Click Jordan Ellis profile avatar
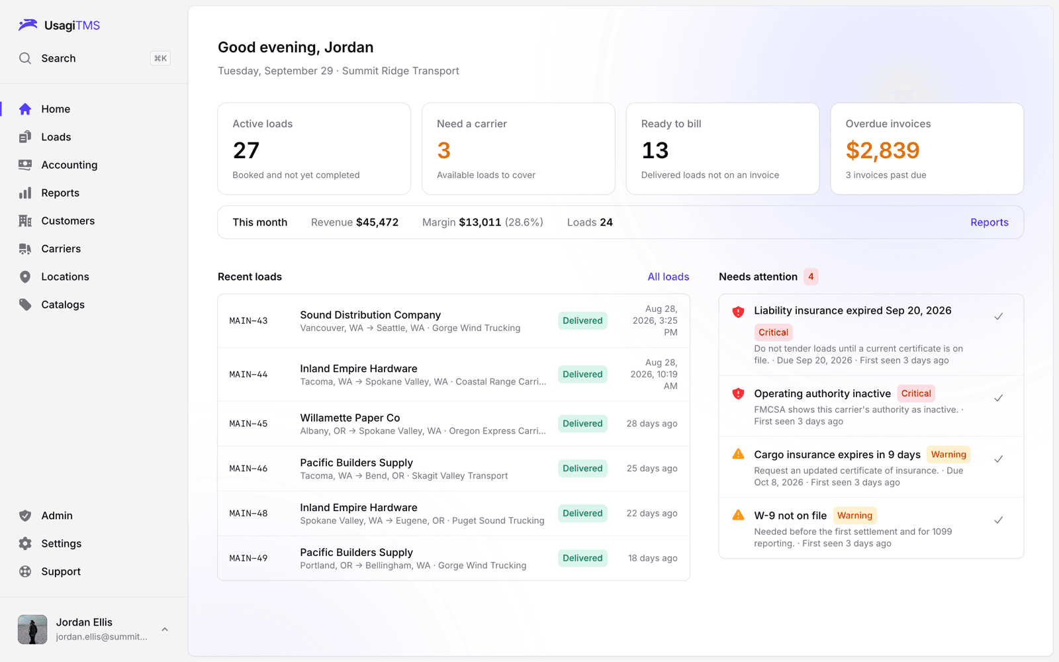 [32, 630]
